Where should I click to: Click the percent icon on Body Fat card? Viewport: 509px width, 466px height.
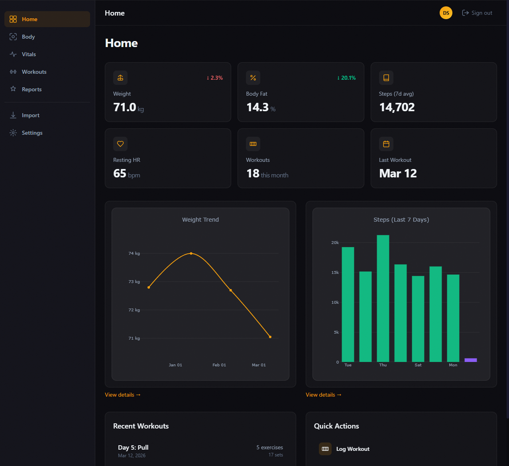253,78
